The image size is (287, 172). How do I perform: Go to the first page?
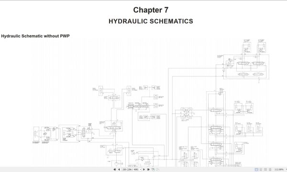[115, 170]
